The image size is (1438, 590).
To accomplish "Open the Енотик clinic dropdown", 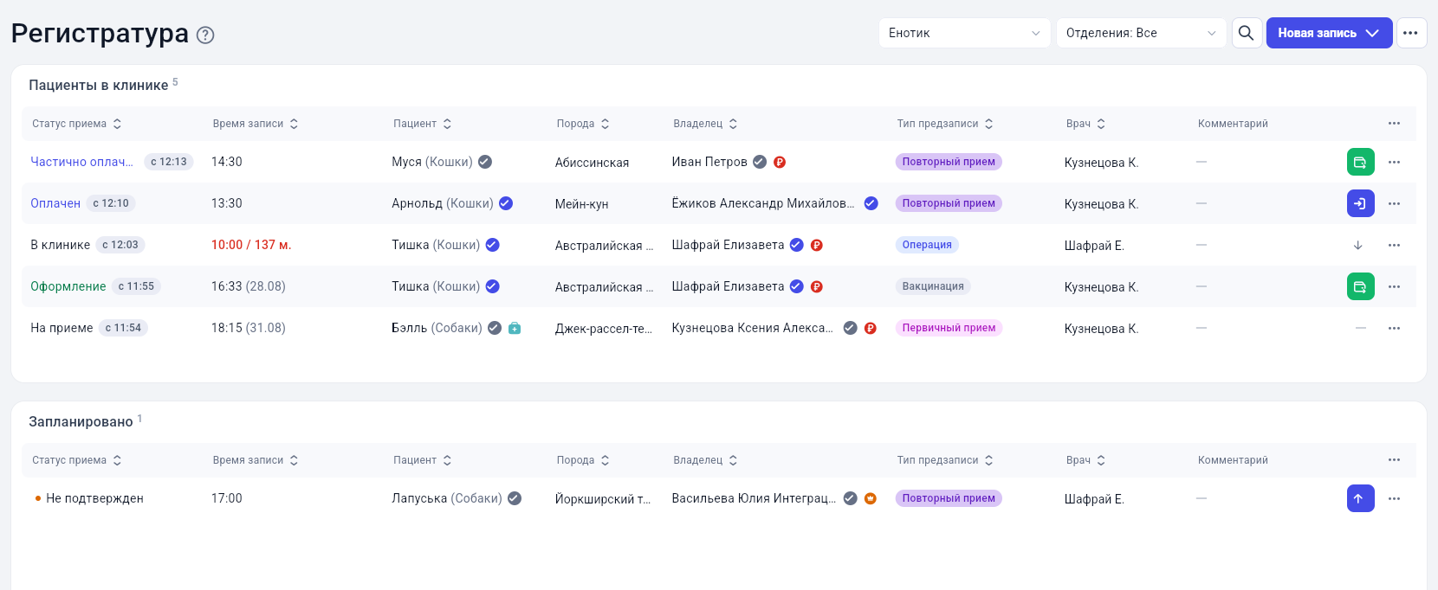I will click(x=964, y=33).
